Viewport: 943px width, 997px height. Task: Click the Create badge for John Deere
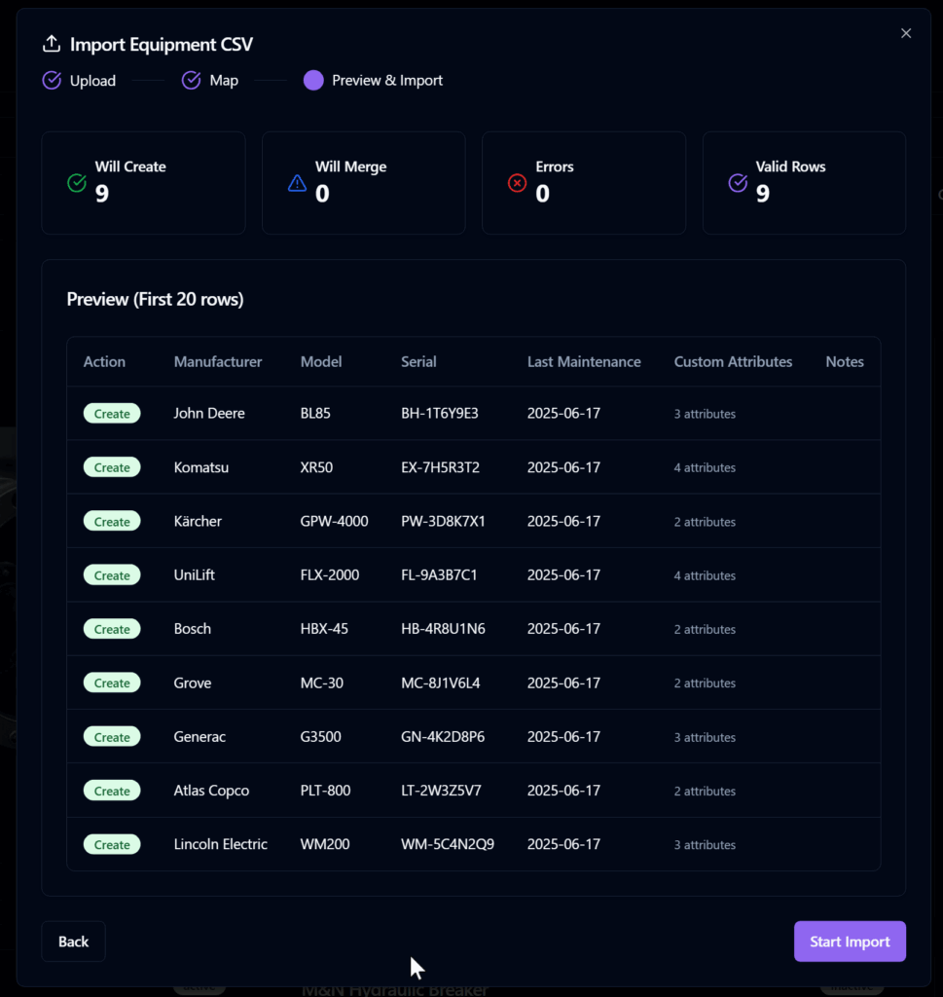pyautogui.click(x=112, y=414)
